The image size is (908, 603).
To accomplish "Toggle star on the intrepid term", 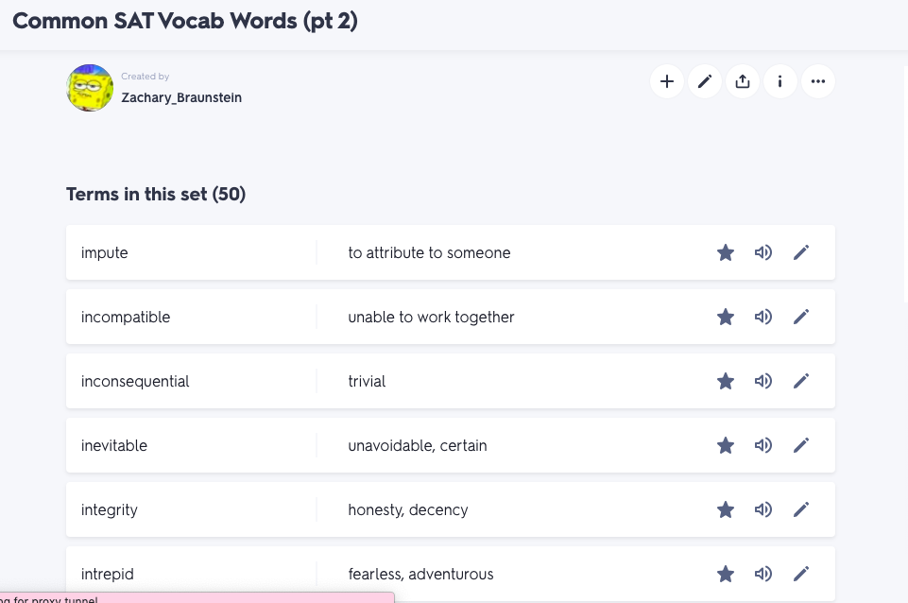I will point(726,574).
